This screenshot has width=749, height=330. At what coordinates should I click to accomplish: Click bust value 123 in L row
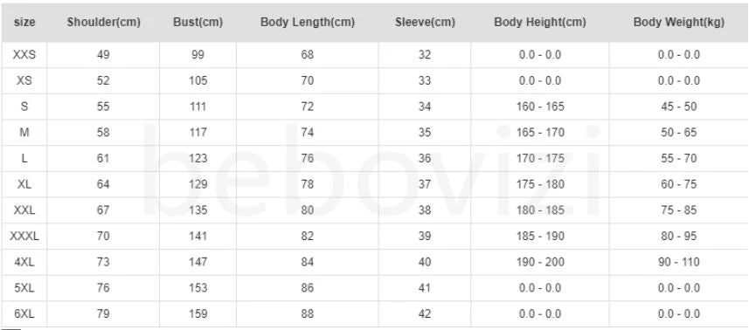(198, 158)
